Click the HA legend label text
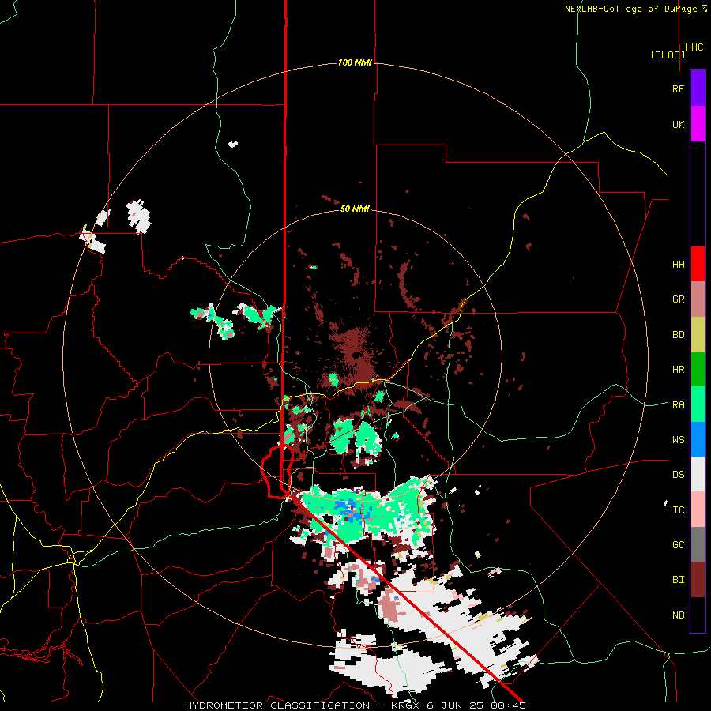The height and width of the screenshot is (711, 711). click(679, 265)
